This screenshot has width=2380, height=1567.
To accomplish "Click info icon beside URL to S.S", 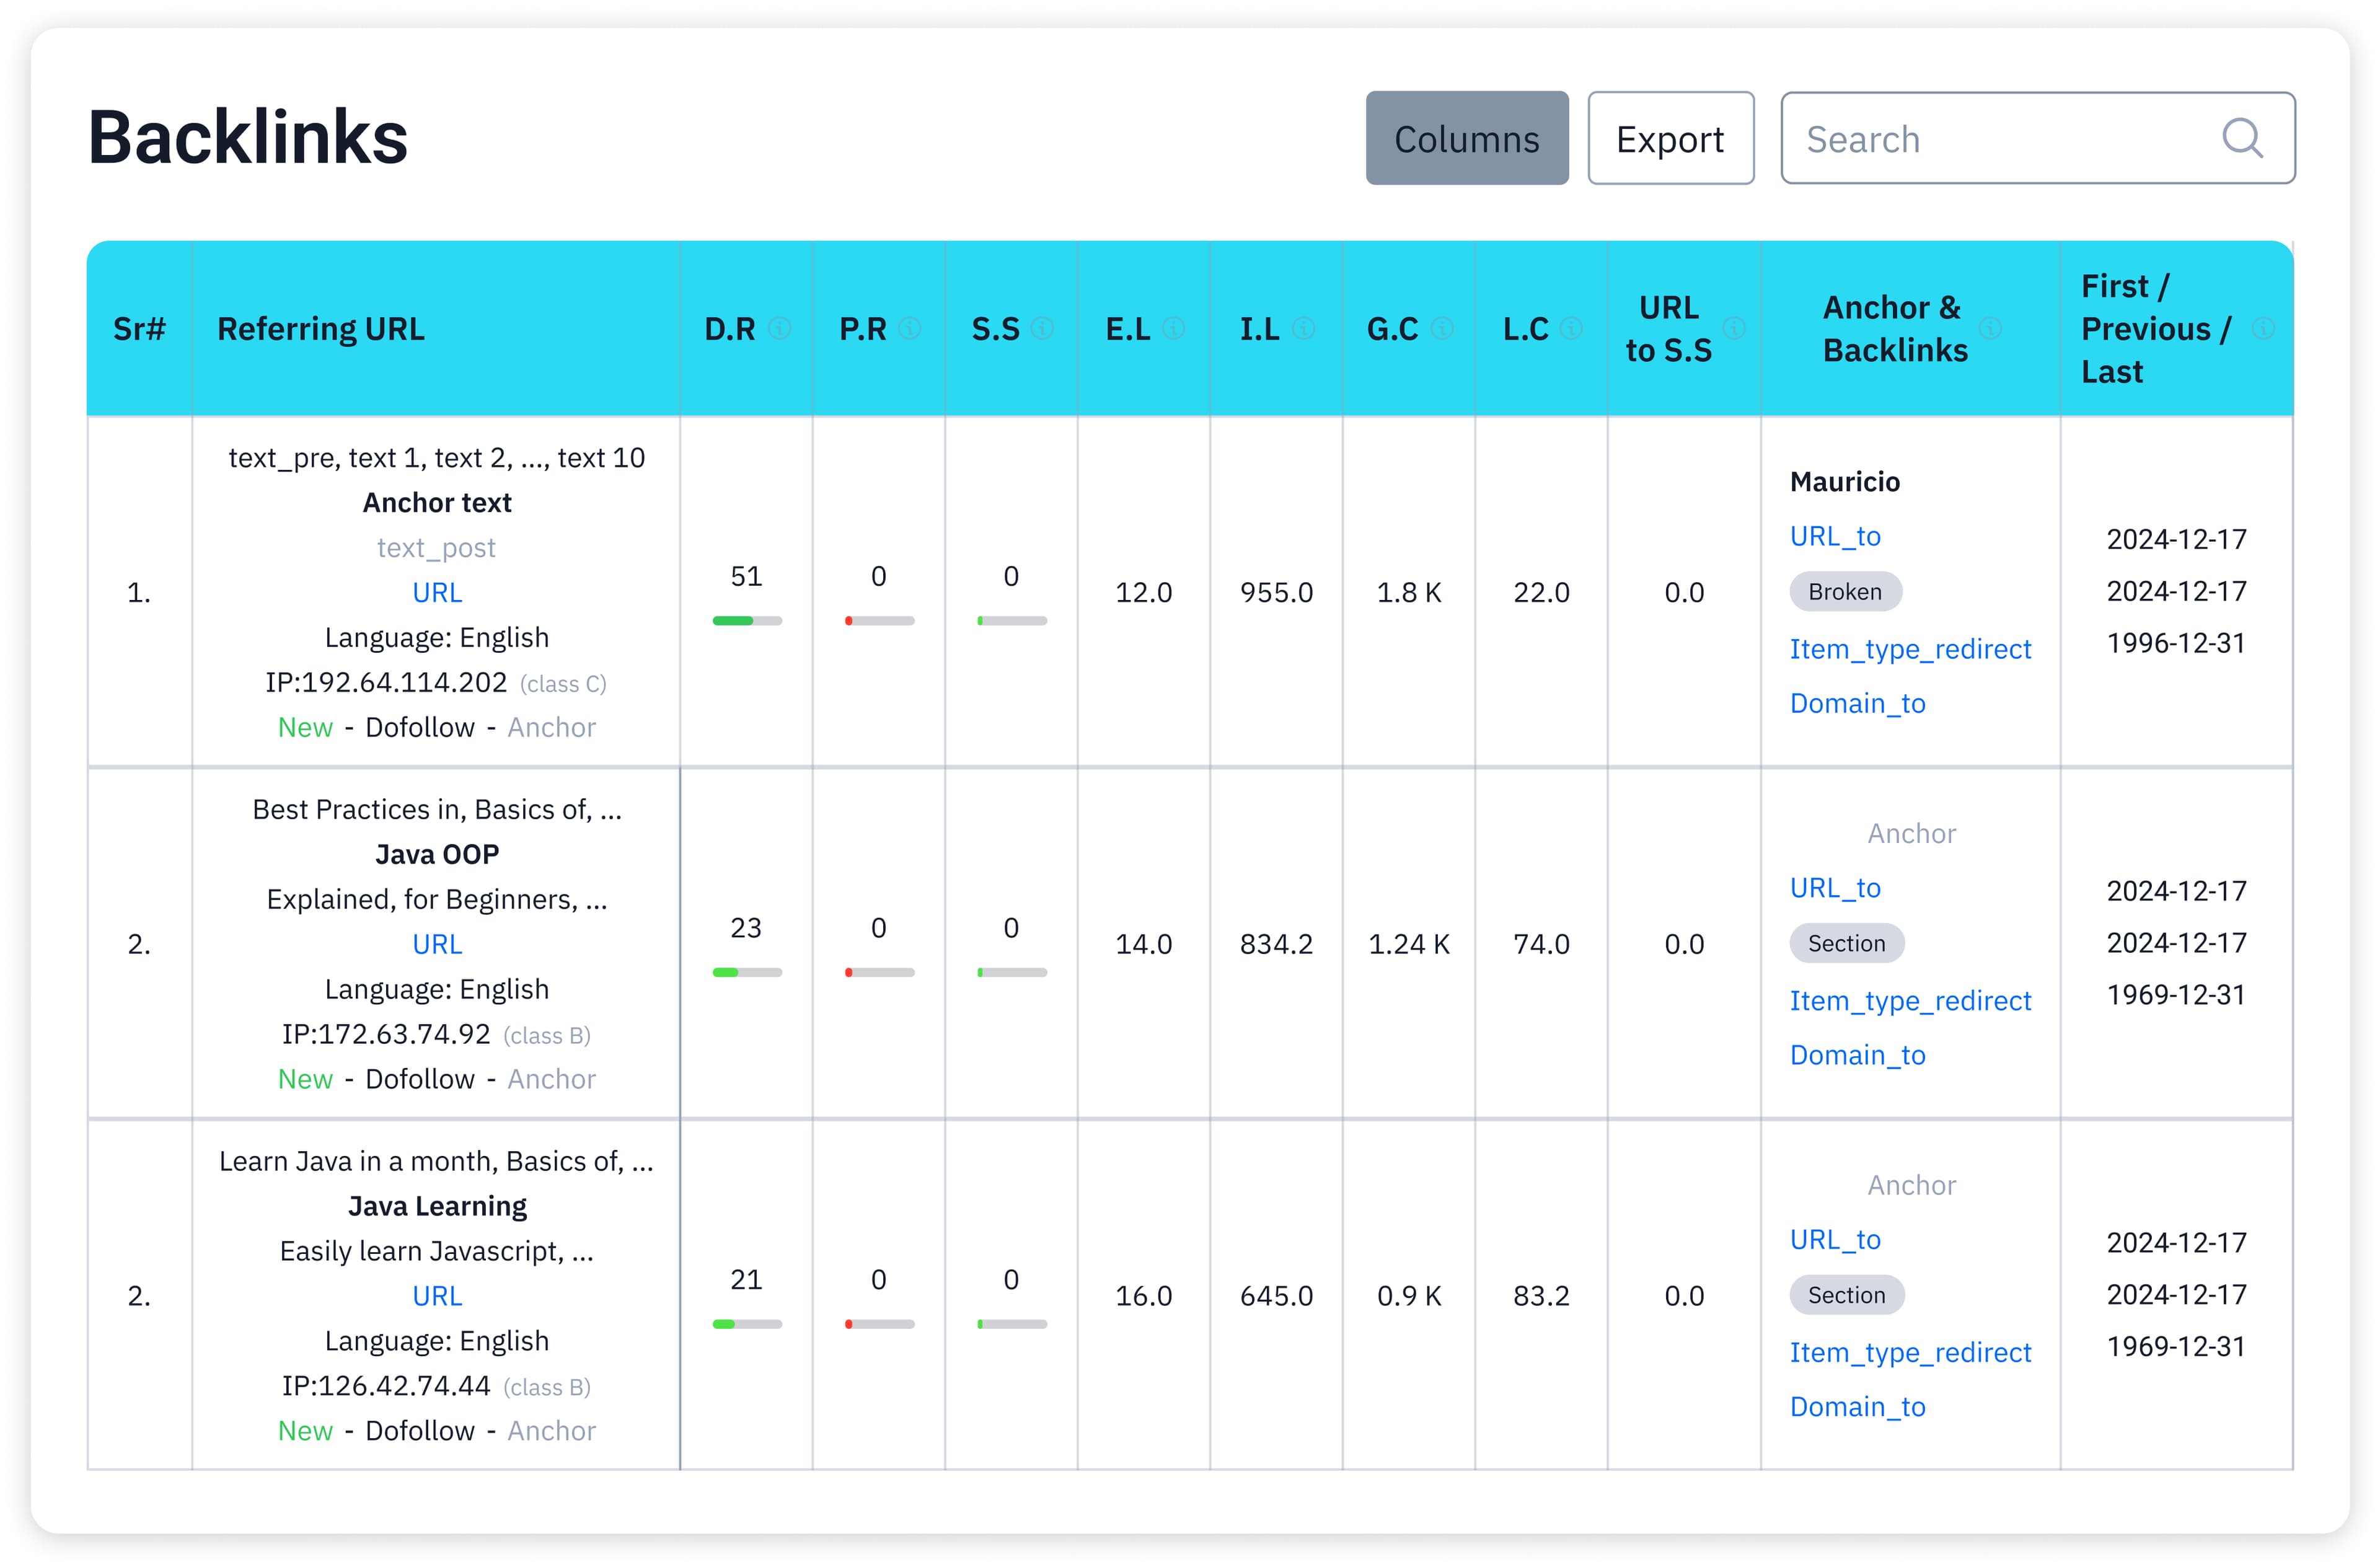I will [x=1734, y=328].
